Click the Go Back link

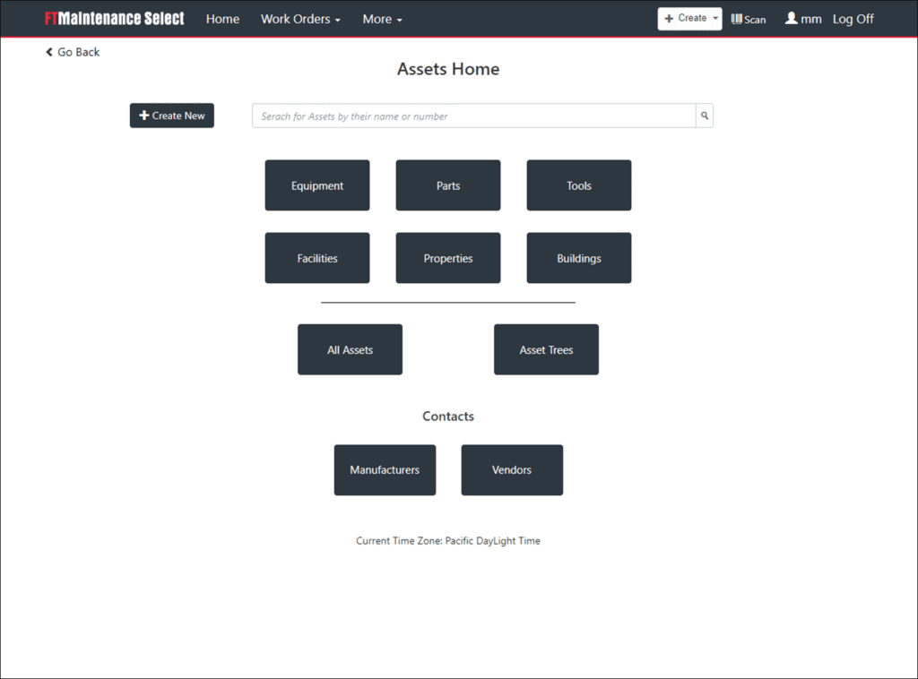pos(74,52)
